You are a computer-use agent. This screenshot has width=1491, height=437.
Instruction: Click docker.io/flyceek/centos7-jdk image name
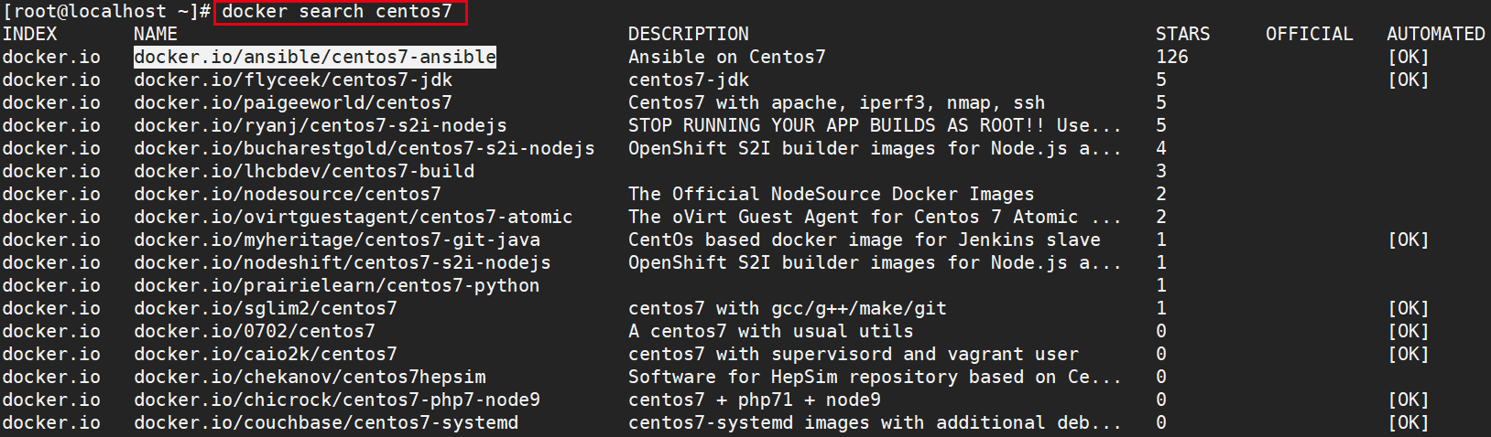click(293, 80)
